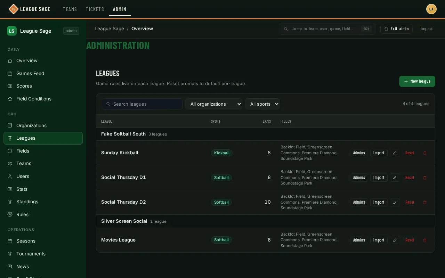Click Log out
Viewport: 445px width, 278px height.
click(x=427, y=29)
